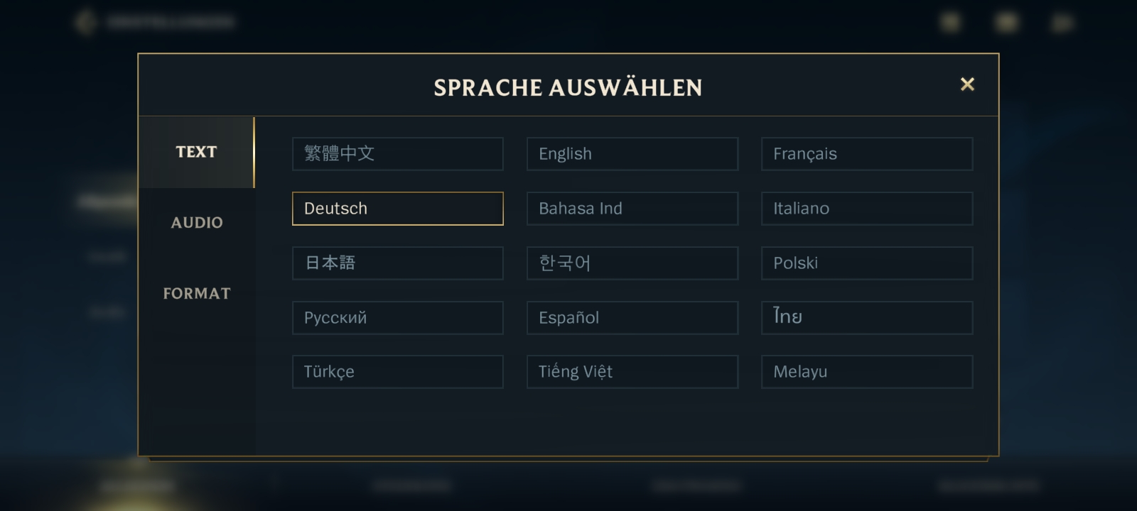The image size is (1137, 511).
Task: Choose English as text language
Action: tap(632, 154)
